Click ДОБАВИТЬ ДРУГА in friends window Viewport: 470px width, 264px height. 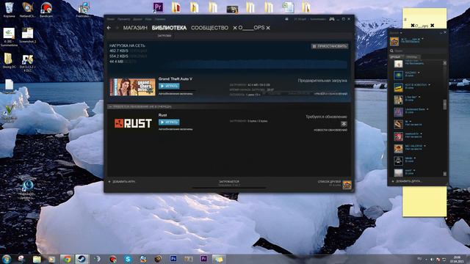pos(406,181)
